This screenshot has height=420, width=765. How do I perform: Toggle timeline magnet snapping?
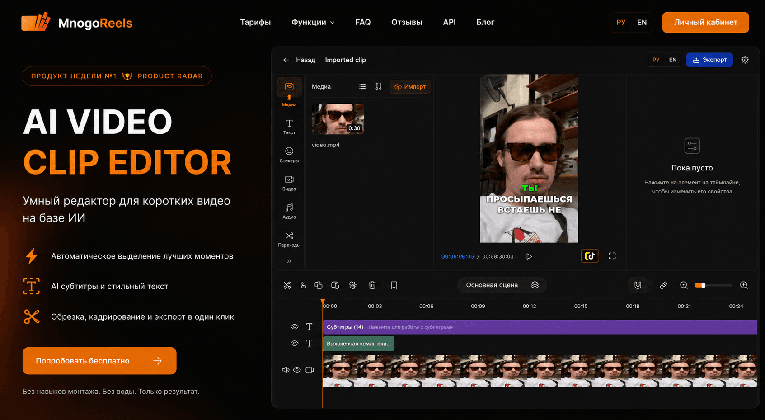[638, 285]
